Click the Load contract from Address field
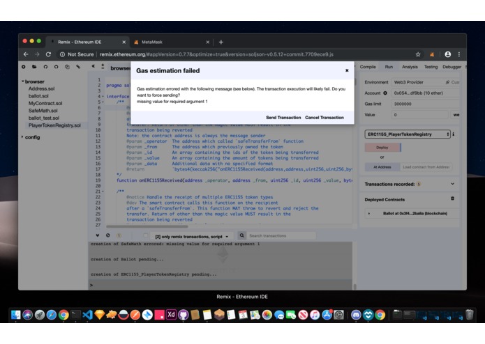Viewport: 485px width, 344px height. [426, 167]
